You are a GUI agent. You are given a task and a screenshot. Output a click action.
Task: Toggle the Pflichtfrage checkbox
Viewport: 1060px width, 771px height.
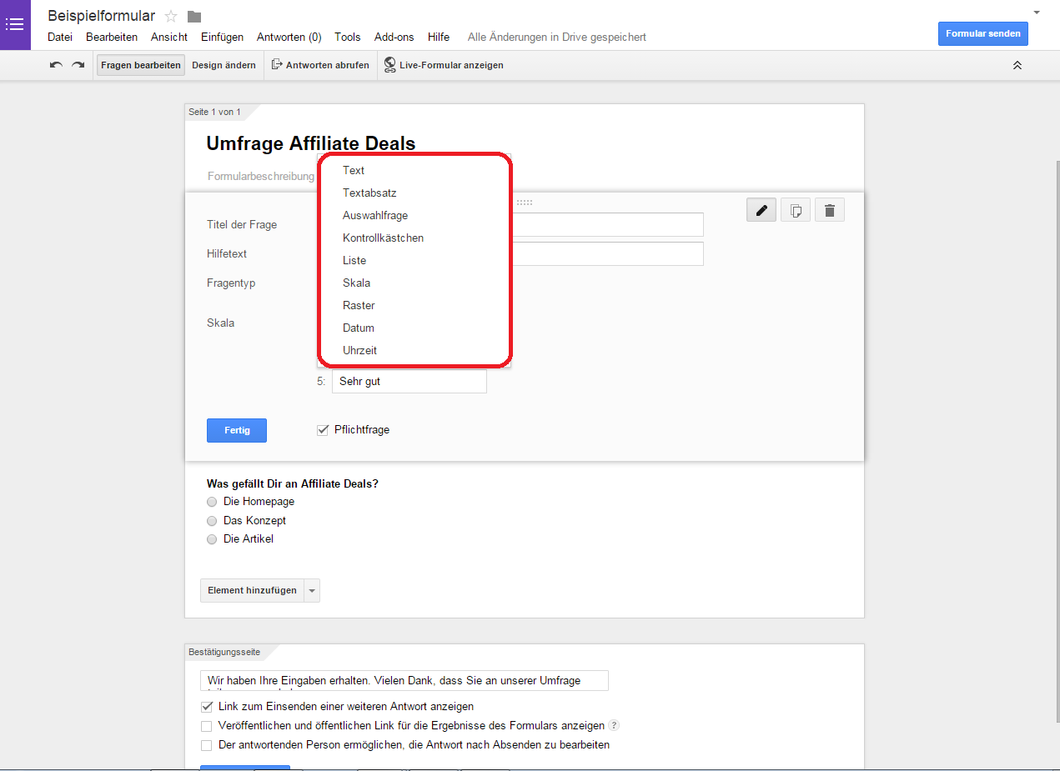point(323,430)
